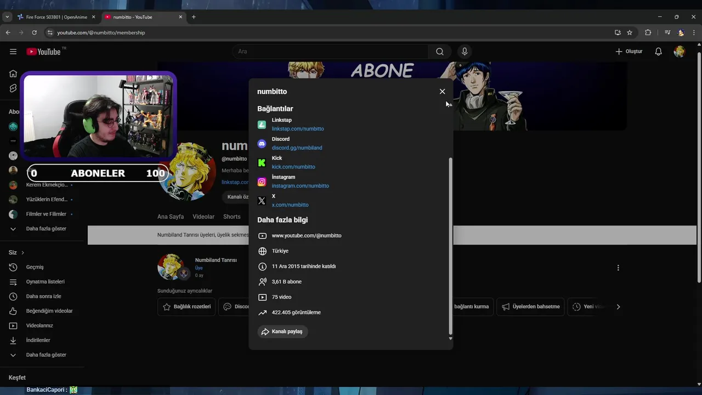The height and width of the screenshot is (395, 702).
Task: Open x.com/numbitto link
Action: (290, 205)
